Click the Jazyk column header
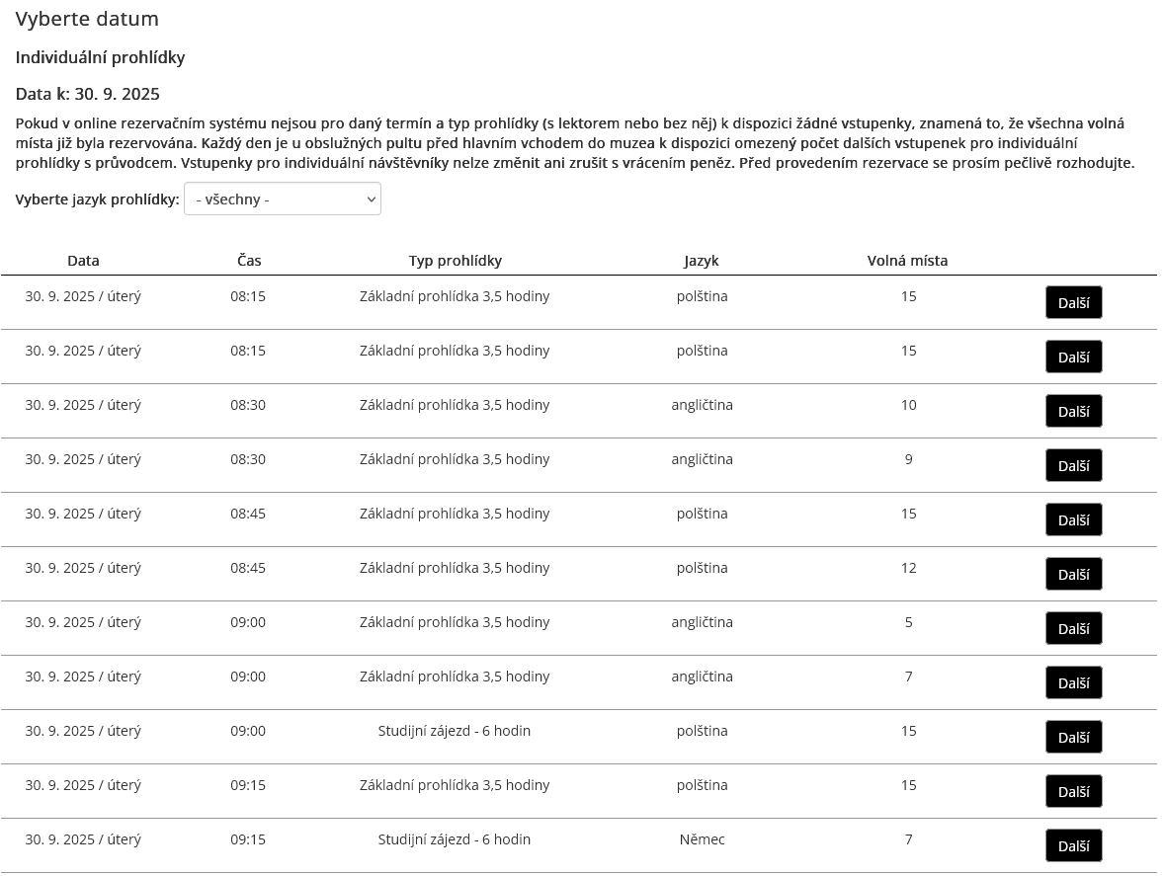Image resolution: width=1165 pixels, height=876 pixels. point(702,261)
